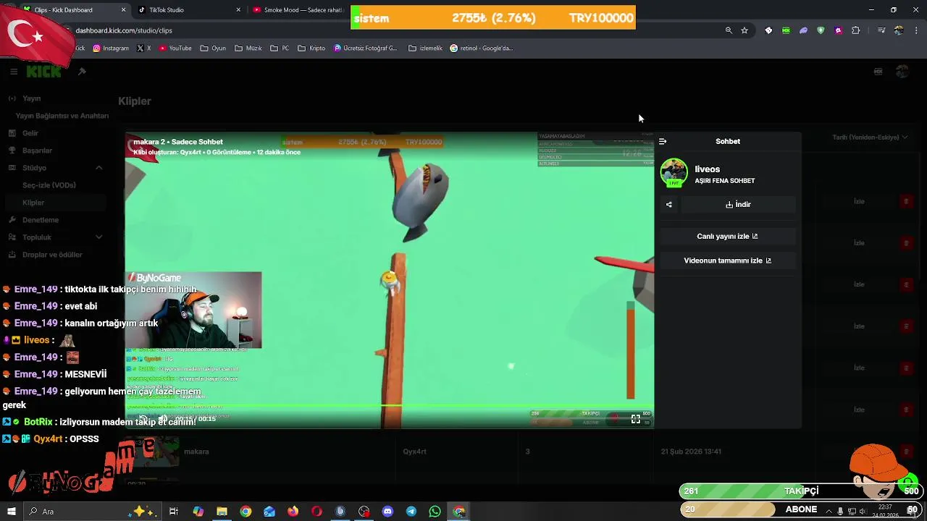Click the taskbar Ara search box
Screen dimensions: 927x521
[94, 512]
